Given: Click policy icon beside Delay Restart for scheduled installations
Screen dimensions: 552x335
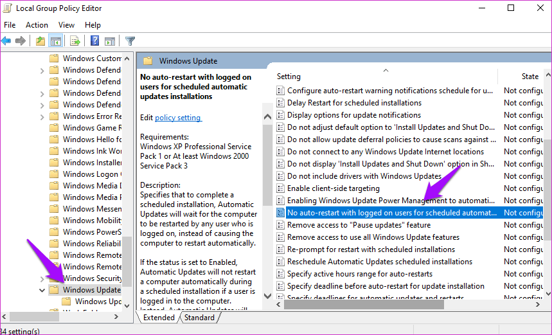Looking at the screenshot, I should coord(280,103).
